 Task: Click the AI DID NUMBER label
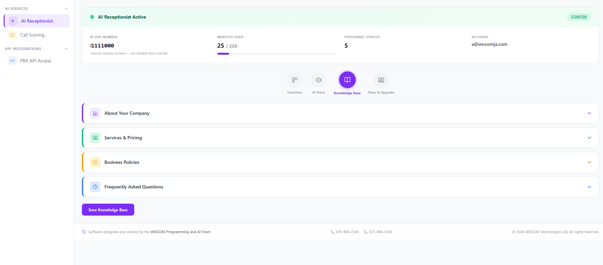point(104,37)
